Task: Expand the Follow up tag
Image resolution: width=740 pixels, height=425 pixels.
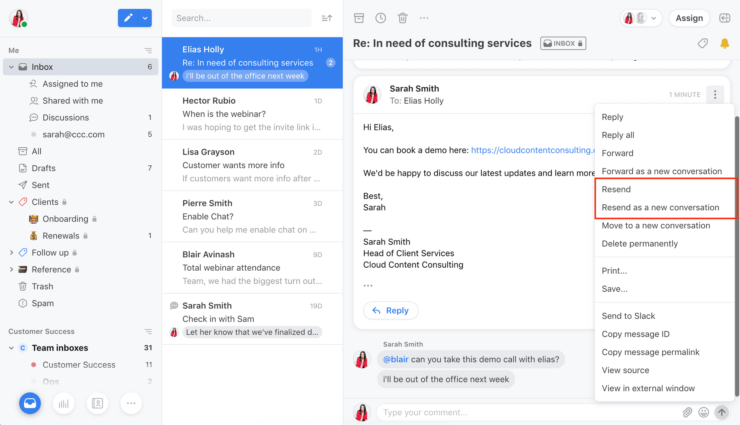Action: [11, 253]
